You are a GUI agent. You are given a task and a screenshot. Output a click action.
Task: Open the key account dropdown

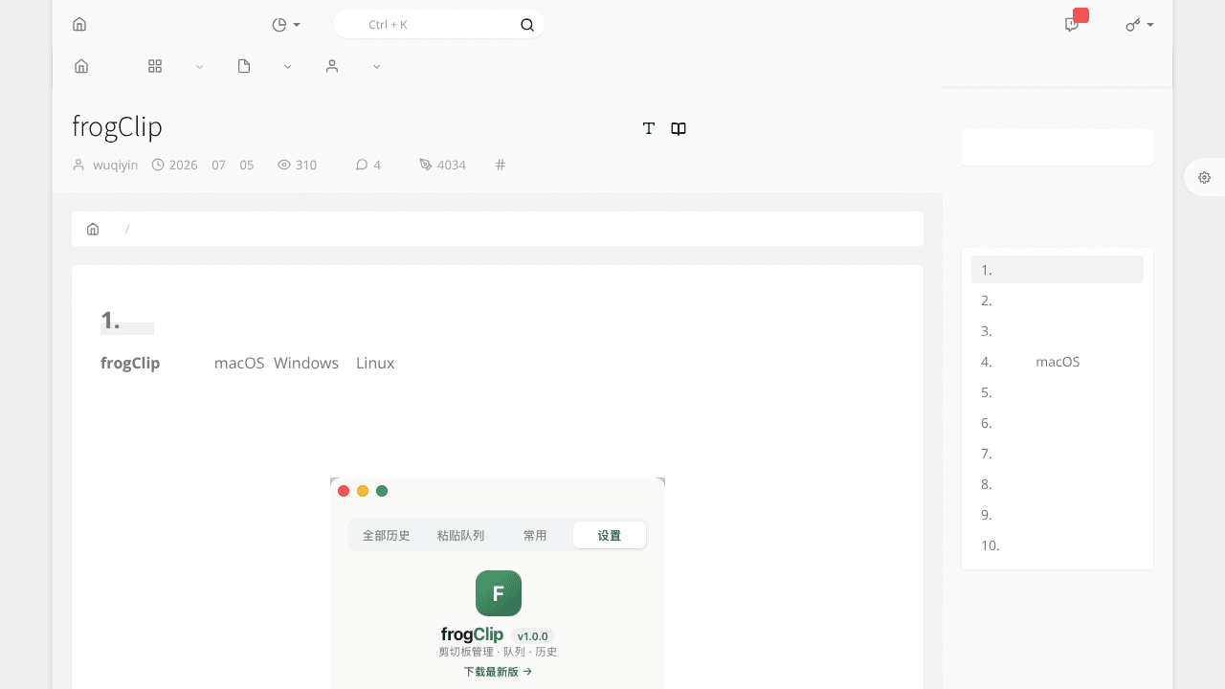(x=1139, y=25)
